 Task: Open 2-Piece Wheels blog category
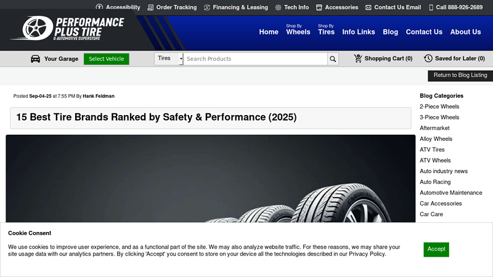(x=439, y=106)
